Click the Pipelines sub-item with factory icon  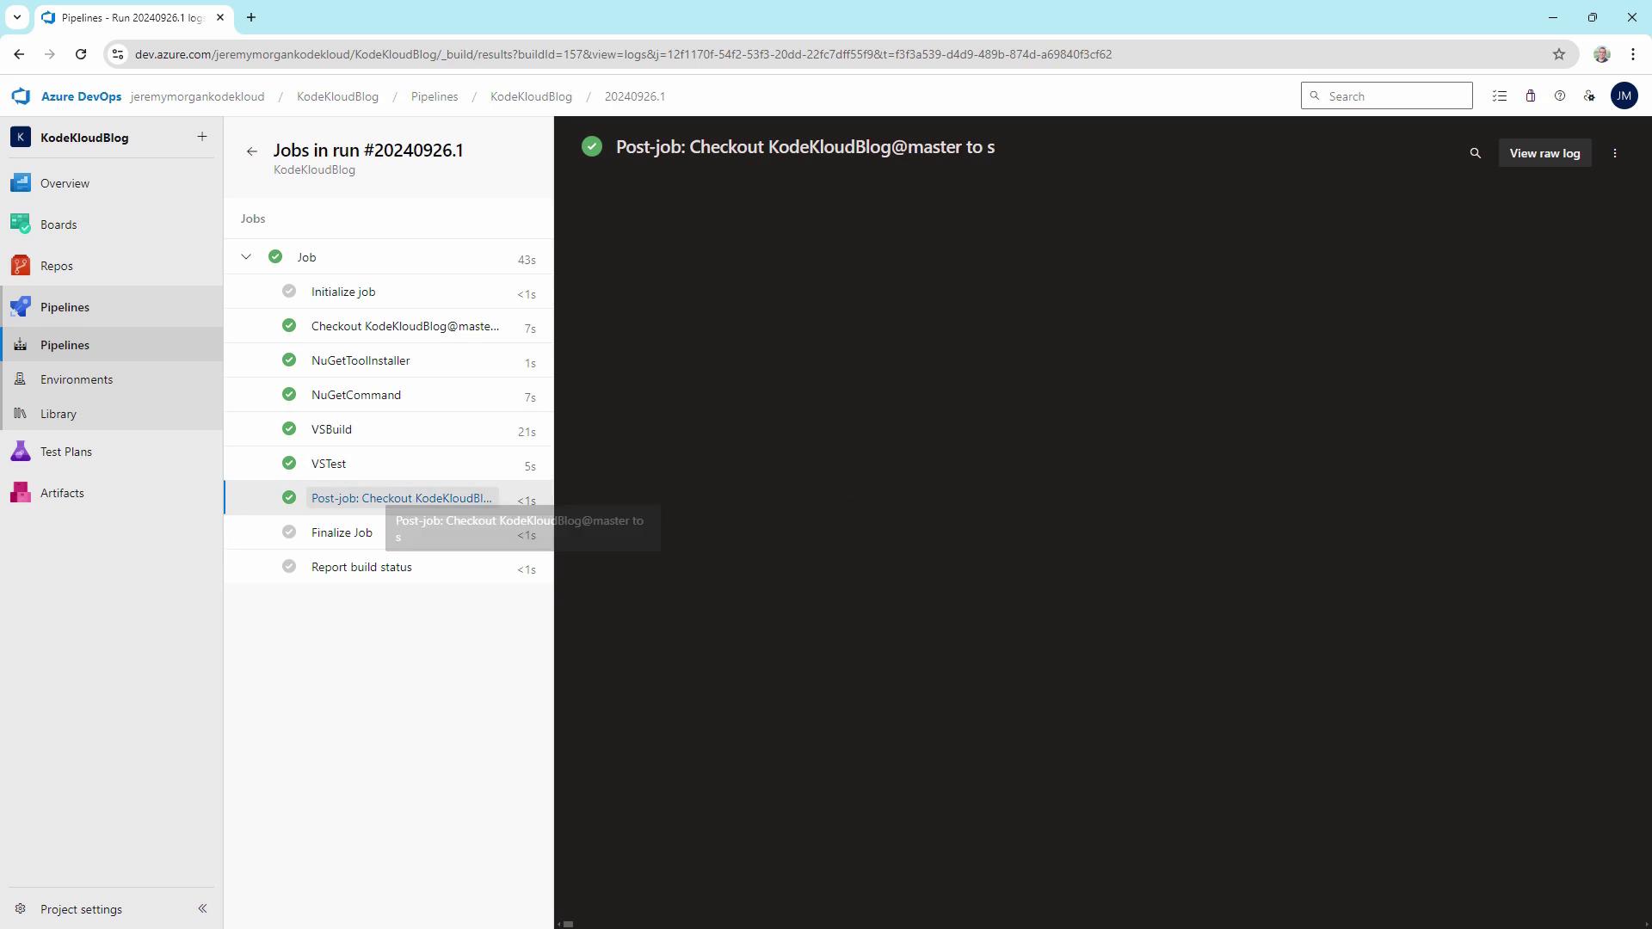[x=112, y=345]
